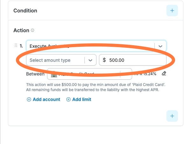
Task: Add another action with bottom plus button
Action: 172,116
